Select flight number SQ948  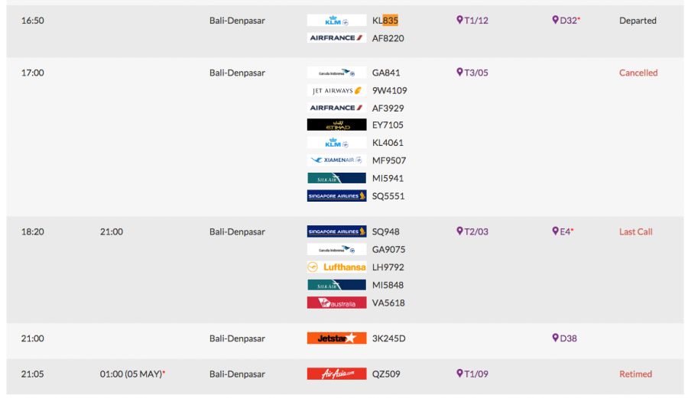coord(386,231)
